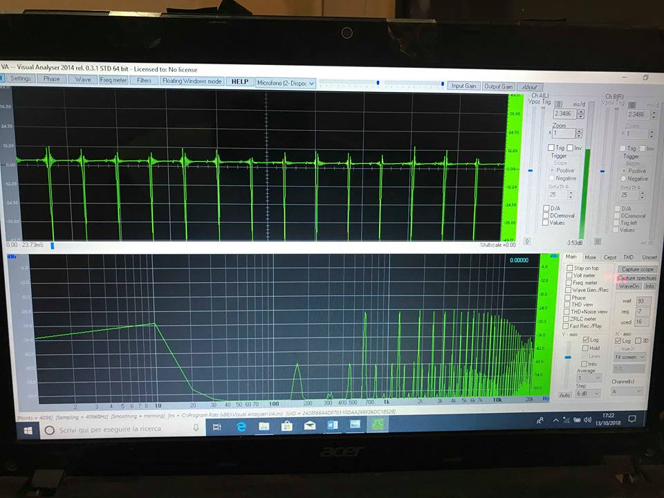Open the Freq meter toolbar button

tap(113, 80)
